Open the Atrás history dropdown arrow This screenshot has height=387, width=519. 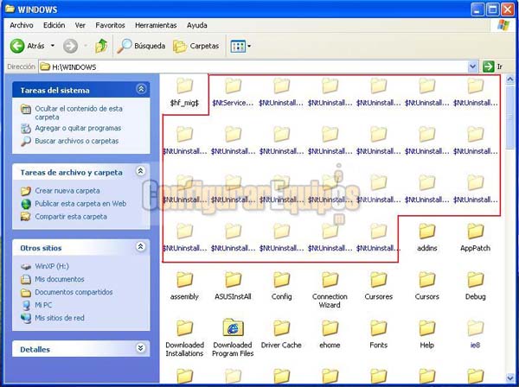pos(53,46)
